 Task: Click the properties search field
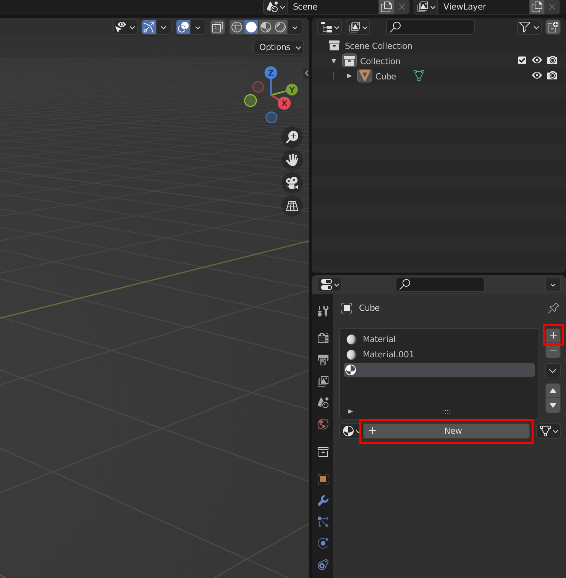pos(440,284)
